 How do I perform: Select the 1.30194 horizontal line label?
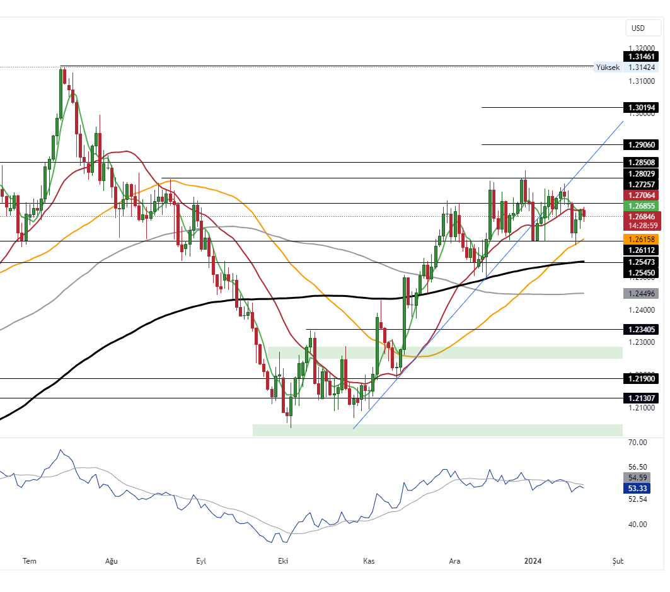[641, 108]
